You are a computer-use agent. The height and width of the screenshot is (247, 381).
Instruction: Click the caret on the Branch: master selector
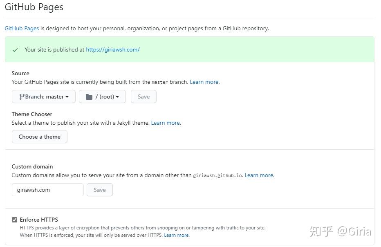[68, 97]
